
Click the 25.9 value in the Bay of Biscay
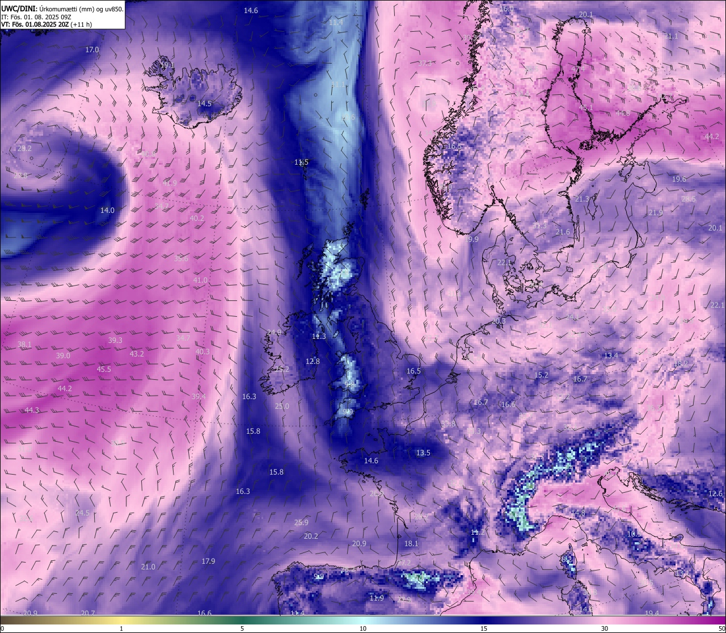301,523
